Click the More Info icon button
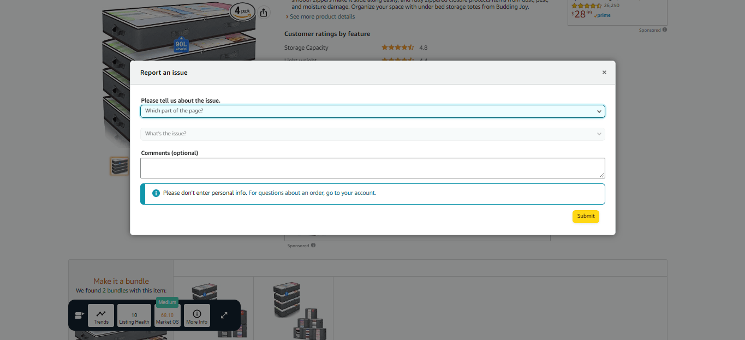This screenshot has height=340, width=745. click(x=197, y=315)
